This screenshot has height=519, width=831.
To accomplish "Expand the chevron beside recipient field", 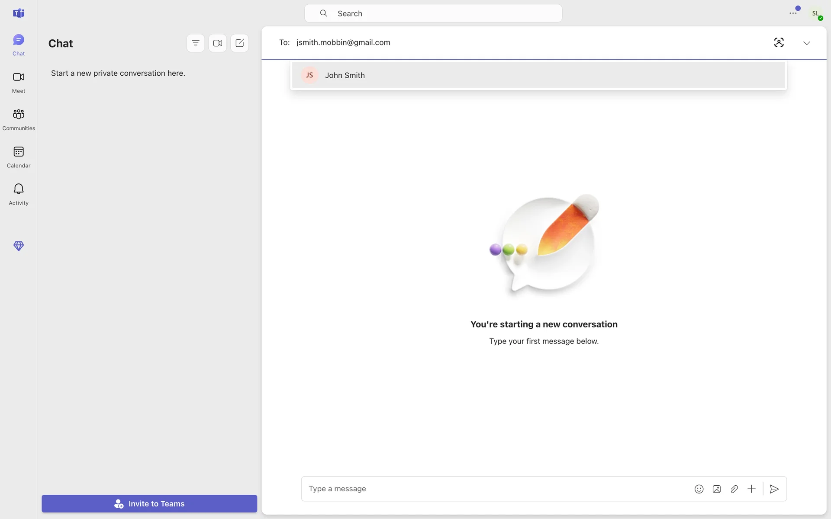I will pos(806,43).
